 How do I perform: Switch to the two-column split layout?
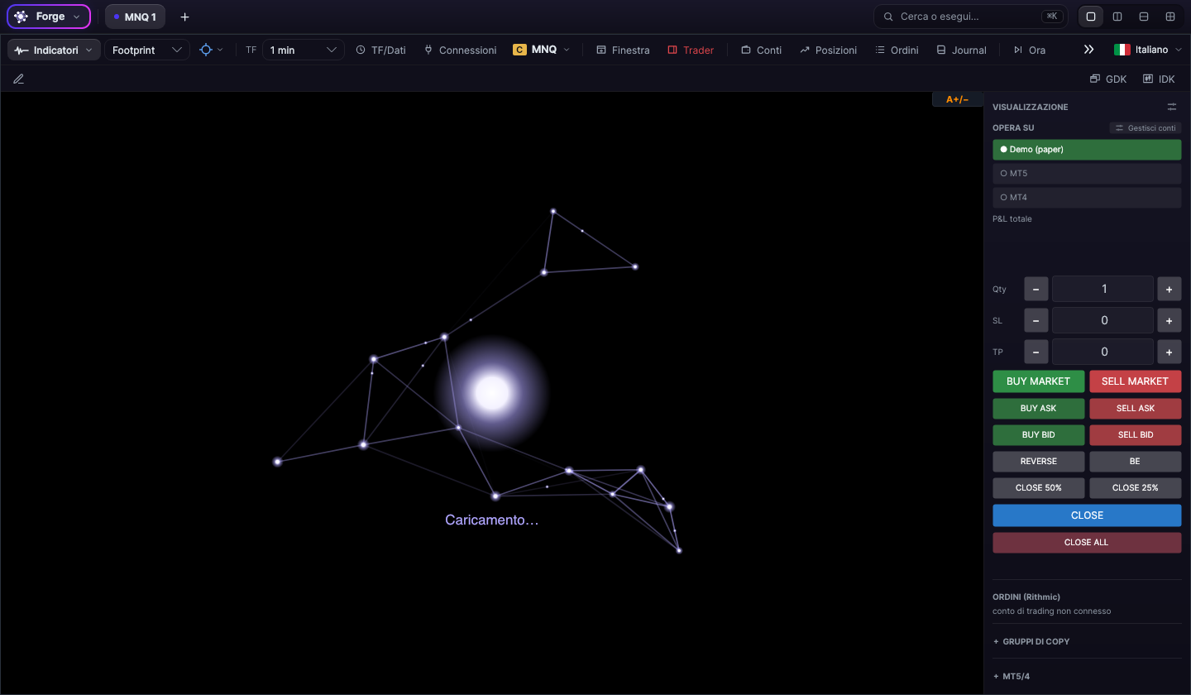(x=1117, y=17)
